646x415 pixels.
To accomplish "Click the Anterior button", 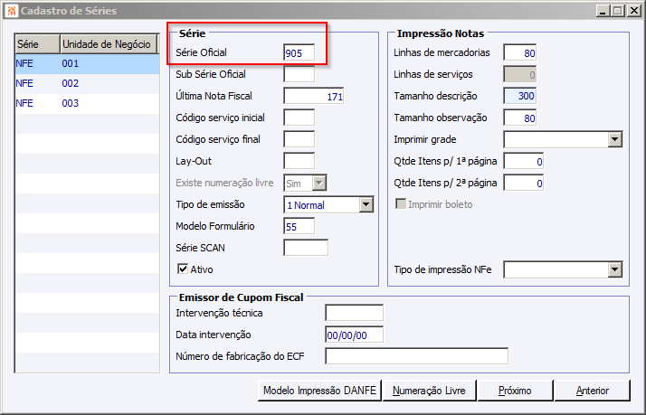I will coord(593,391).
